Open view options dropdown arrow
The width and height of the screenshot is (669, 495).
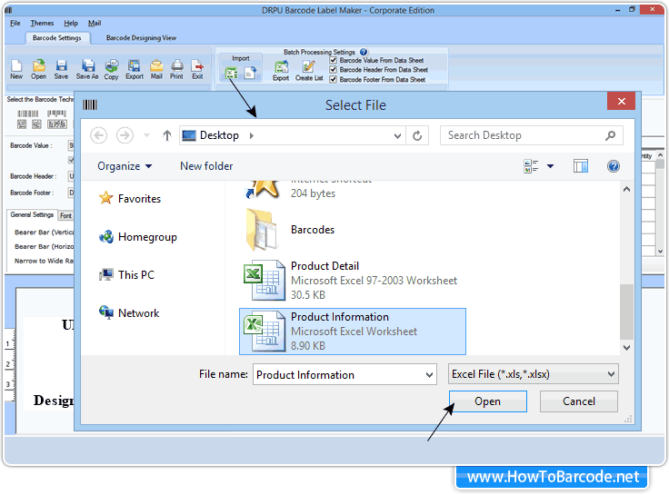click(551, 166)
